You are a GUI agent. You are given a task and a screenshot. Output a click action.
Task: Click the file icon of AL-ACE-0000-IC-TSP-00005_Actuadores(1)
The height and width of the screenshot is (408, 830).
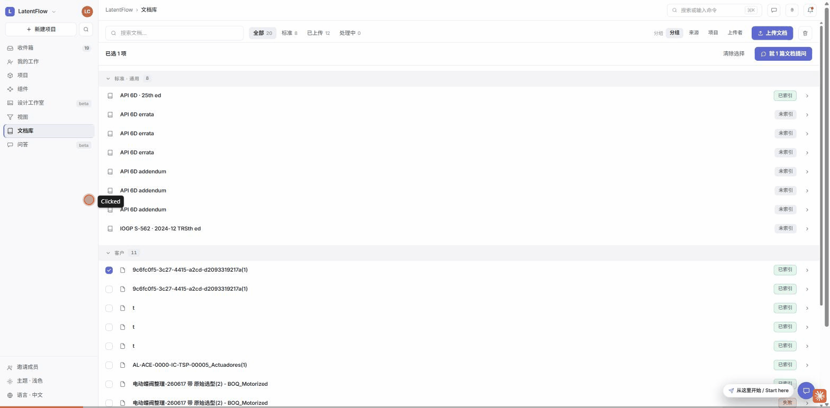pos(123,365)
